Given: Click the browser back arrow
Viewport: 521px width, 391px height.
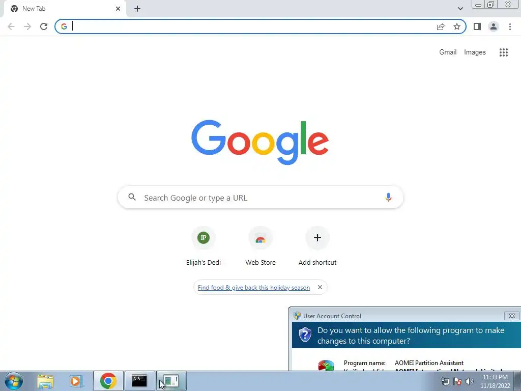Looking at the screenshot, I should click(11, 26).
